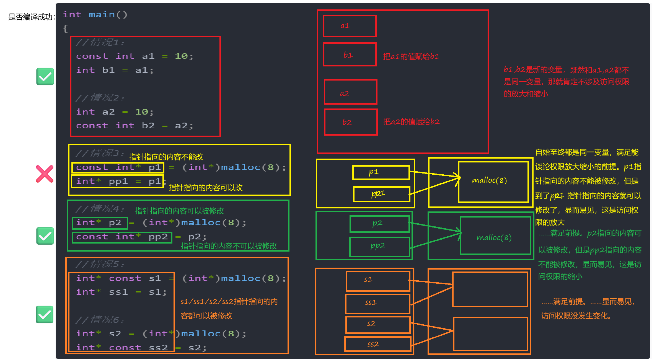The image size is (652, 362).
Task: Select black paragraph starting '自始至终都是同一变量'
Action: pos(588,187)
